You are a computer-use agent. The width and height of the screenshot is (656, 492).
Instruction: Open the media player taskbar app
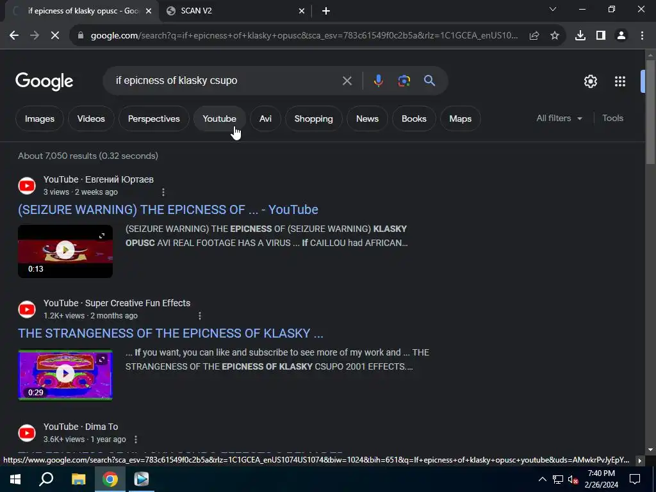coord(142,479)
